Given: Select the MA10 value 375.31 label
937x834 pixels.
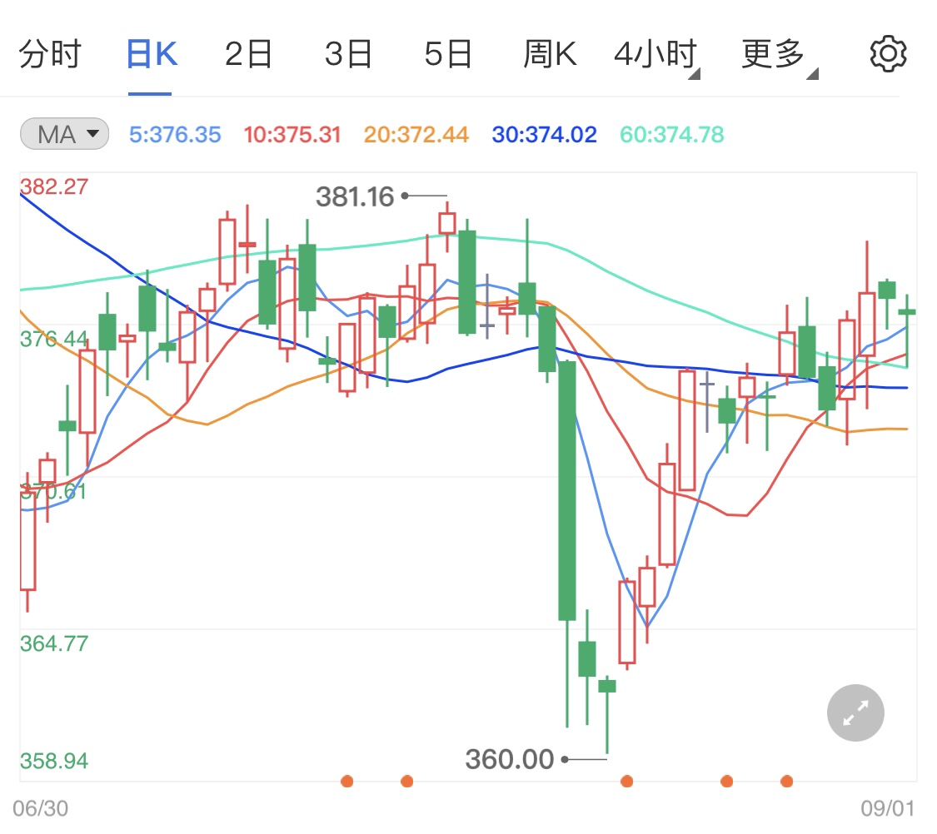Looking at the screenshot, I should (x=293, y=134).
